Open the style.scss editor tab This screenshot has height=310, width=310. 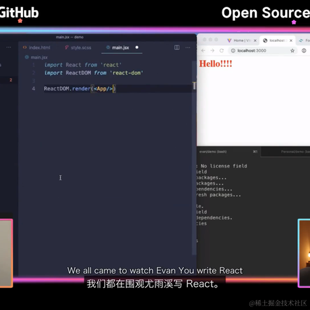78,47
